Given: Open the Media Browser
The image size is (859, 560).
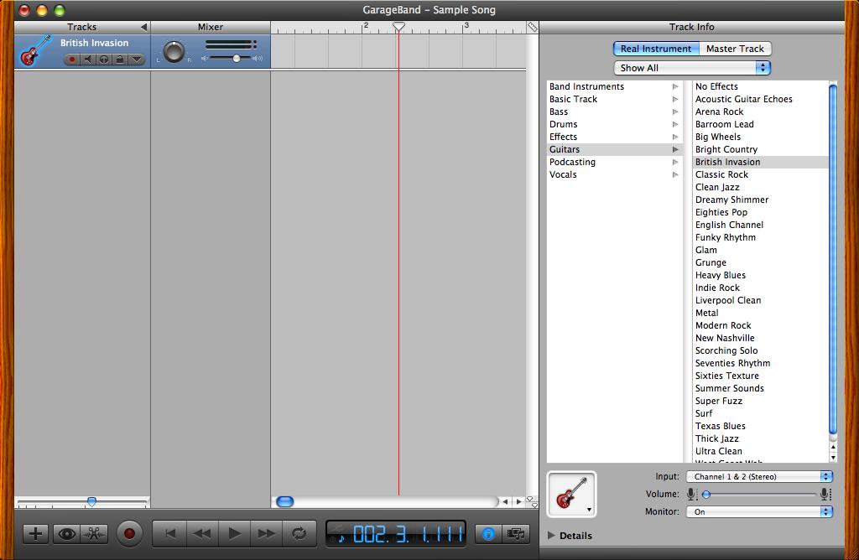Looking at the screenshot, I should click(x=516, y=534).
